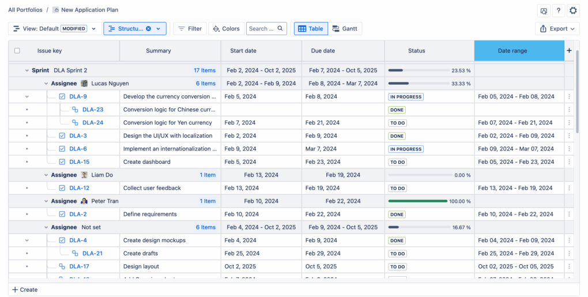
Task: Collapse the Lucas Nguyen assignee group
Action: coord(46,84)
